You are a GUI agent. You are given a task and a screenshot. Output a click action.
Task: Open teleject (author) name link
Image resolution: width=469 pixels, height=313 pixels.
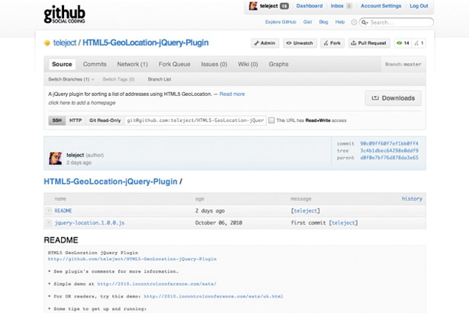(75, 155)
